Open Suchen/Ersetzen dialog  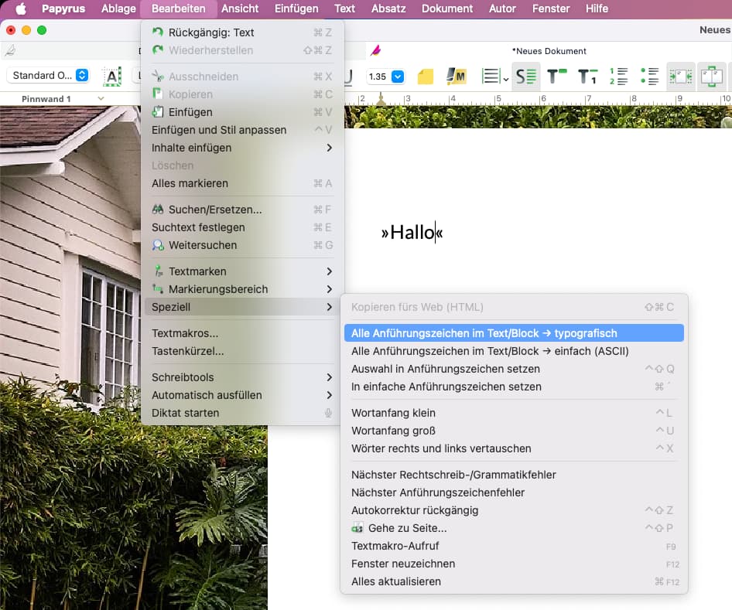[242, 210]
